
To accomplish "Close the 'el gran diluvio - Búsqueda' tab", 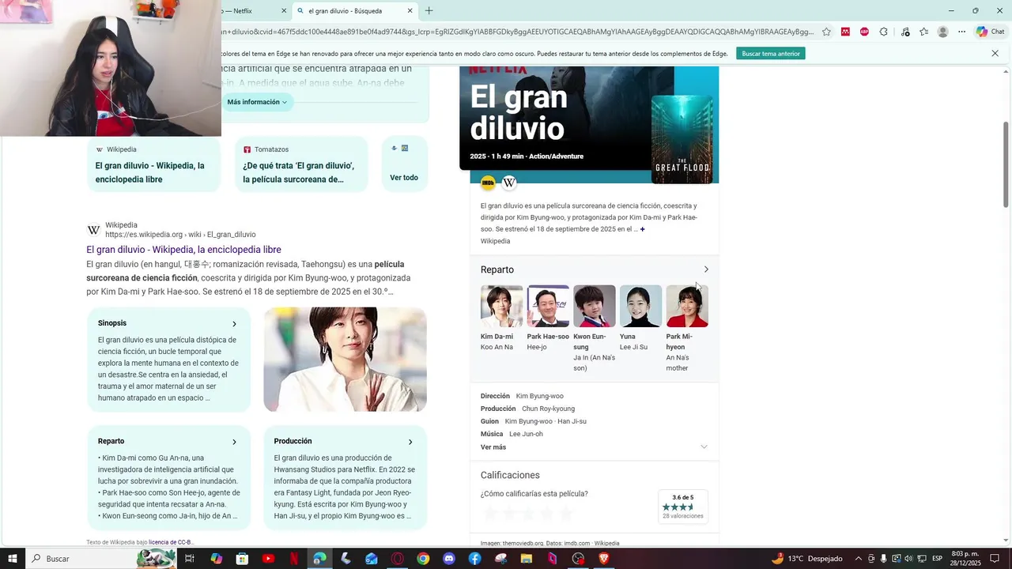I will 410,11.
